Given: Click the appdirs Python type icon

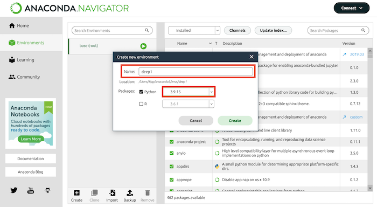Looking at the screenshot, I should pyautogui.click(x=217, y=167).
